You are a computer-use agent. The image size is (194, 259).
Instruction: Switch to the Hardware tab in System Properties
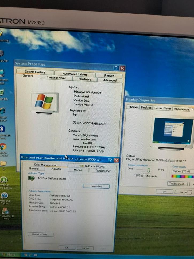tap(85, 79)
